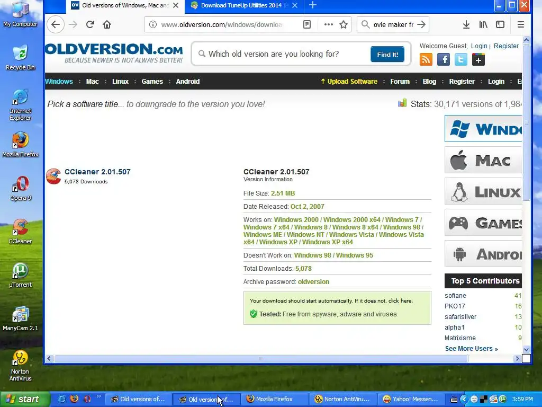The height and width of the screenshot is (407, 542).
Task: Select Android in site navigation bar
Action: [188, 81]
